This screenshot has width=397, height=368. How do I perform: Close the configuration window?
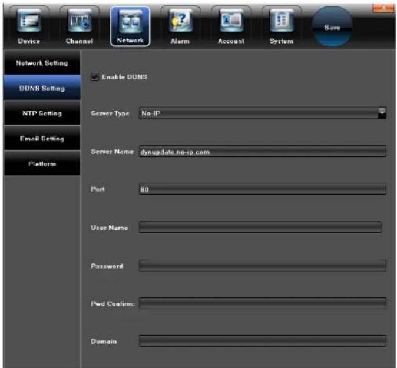[x=384, y=8]
